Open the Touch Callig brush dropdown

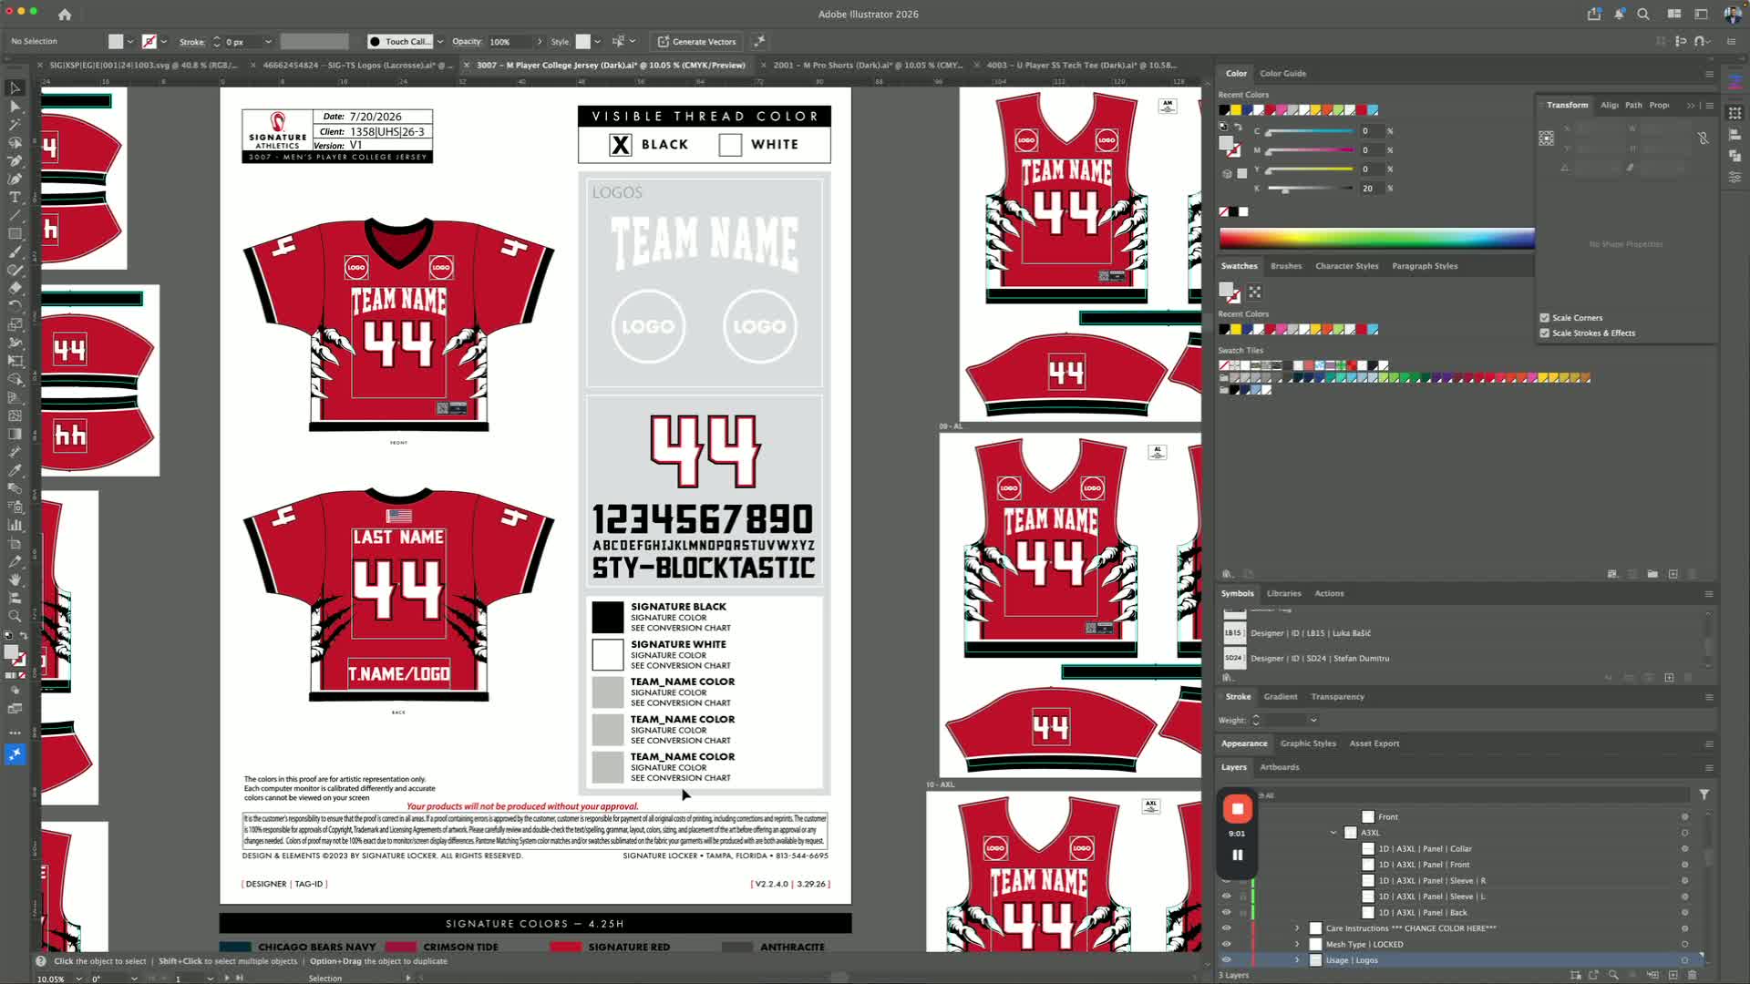pos(440,42)
